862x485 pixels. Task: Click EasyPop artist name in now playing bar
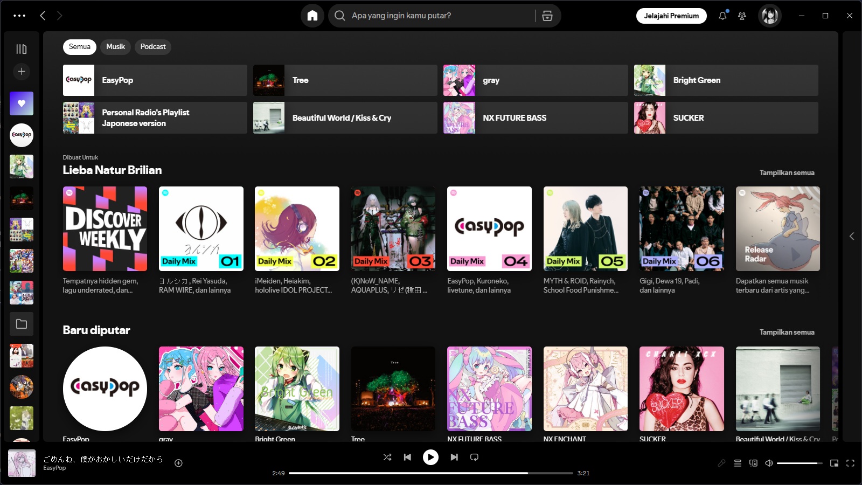click(54, 468)
